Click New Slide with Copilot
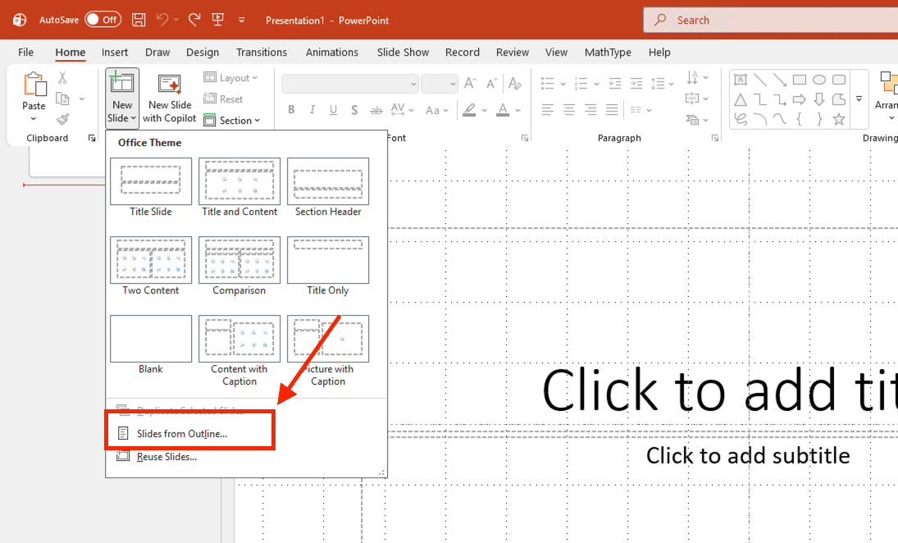 [170, 98]
